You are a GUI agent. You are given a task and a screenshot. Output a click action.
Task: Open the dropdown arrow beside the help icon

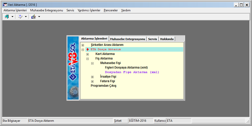(x=26, y=17)
